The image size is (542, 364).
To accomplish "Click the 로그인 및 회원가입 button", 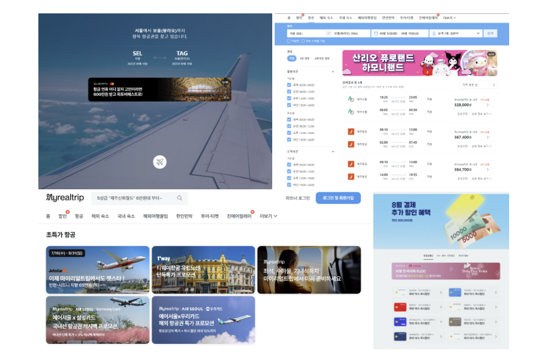I will tap(338, 198).
